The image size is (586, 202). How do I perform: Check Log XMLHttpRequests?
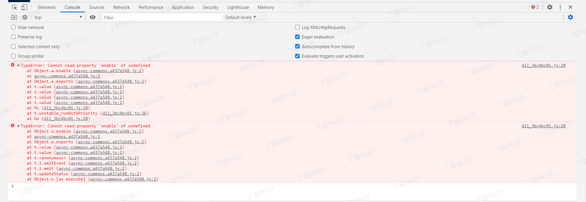coord(297,27)
